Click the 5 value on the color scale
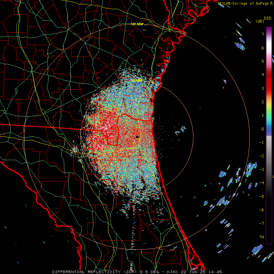This screenshot has width=274, height=274. point(263,61)
